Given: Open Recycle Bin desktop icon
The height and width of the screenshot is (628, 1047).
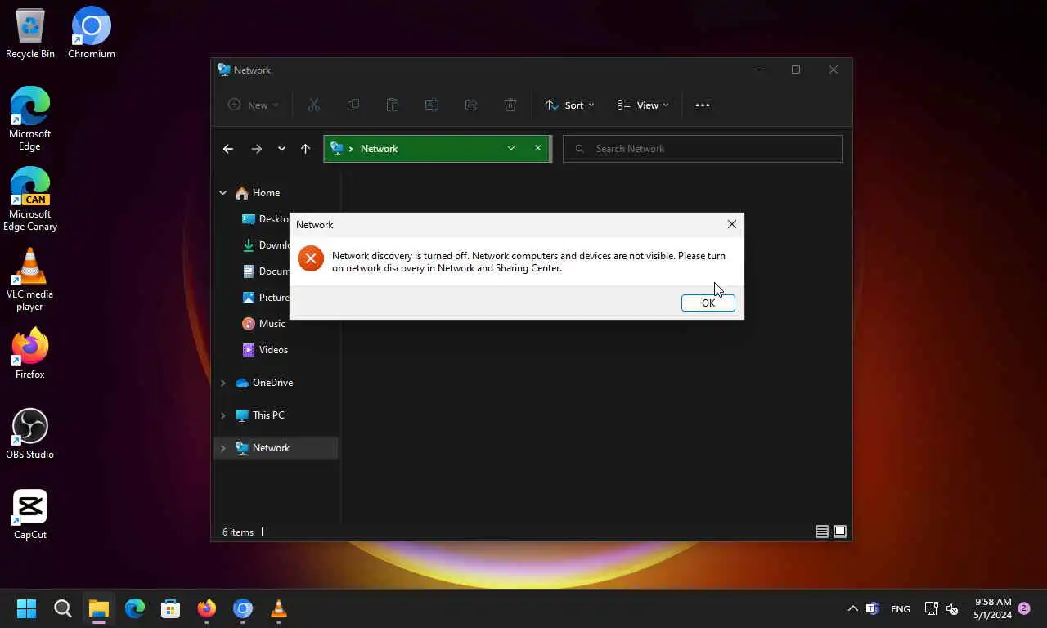Looking at the screenshot, I should point(30,34).
